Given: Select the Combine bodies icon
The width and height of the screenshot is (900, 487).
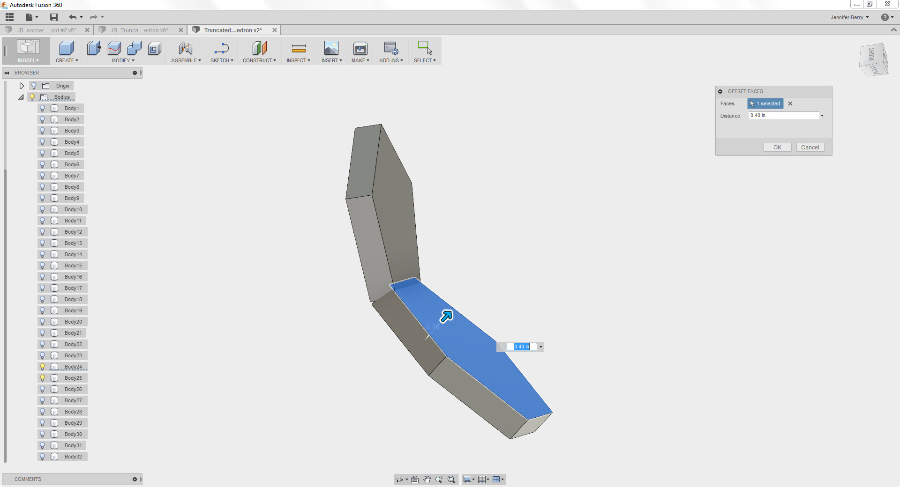Looking at the screenshot, I should [x=135, y=48].
